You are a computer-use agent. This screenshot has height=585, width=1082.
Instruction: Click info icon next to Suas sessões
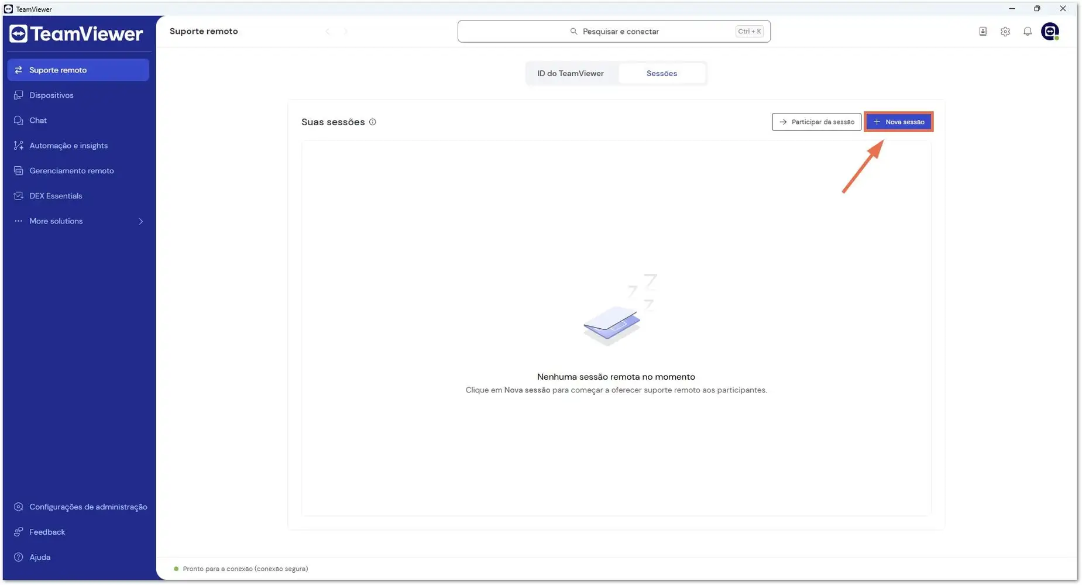point(373,122)
